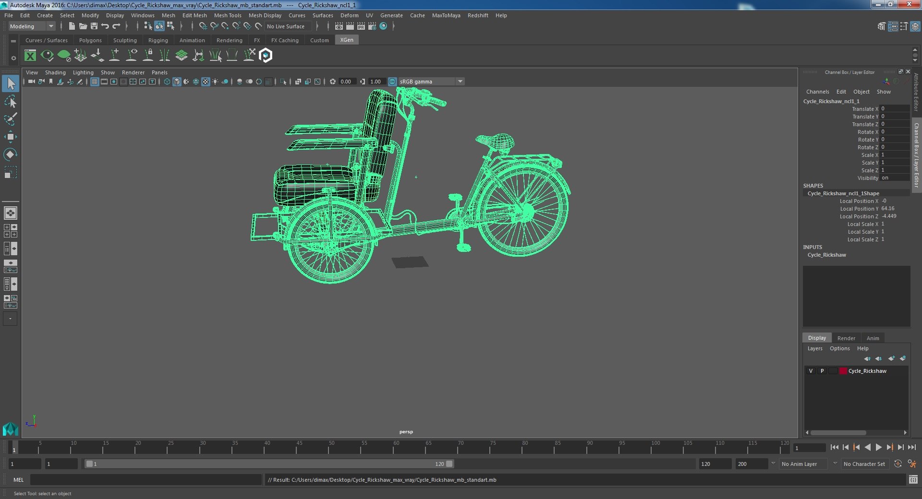Image resolution: width=922 pixels, height=499 pixels.
Task: Click the IPR render icon
Action: [361, 26]
